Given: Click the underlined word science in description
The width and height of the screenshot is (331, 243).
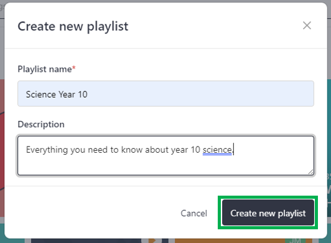Looking at the screenshot, I should click(x=217, y=150).
